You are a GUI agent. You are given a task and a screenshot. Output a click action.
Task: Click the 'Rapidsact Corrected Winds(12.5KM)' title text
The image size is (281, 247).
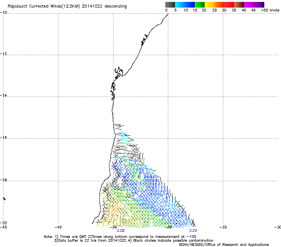click(44, 6)
